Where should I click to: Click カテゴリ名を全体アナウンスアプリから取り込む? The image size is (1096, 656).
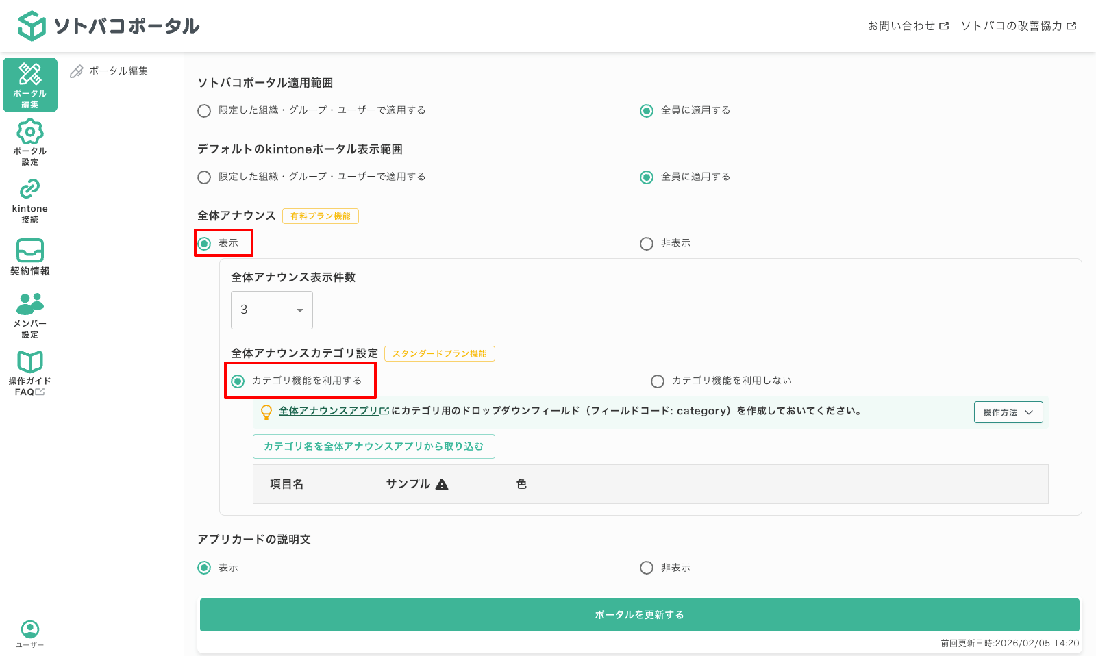373,446
